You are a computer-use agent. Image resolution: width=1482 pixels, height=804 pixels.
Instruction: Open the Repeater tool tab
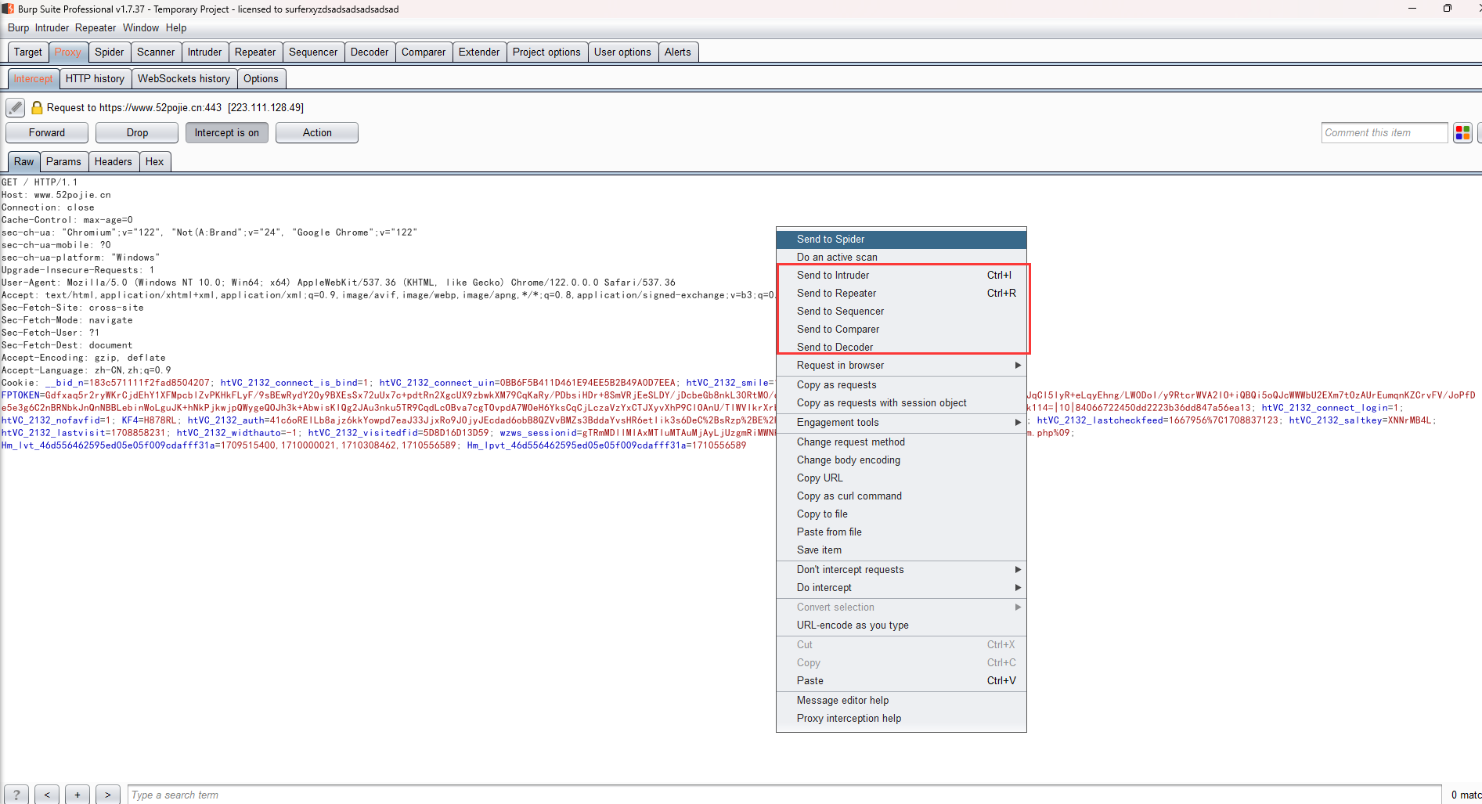(x=255, y=52)
